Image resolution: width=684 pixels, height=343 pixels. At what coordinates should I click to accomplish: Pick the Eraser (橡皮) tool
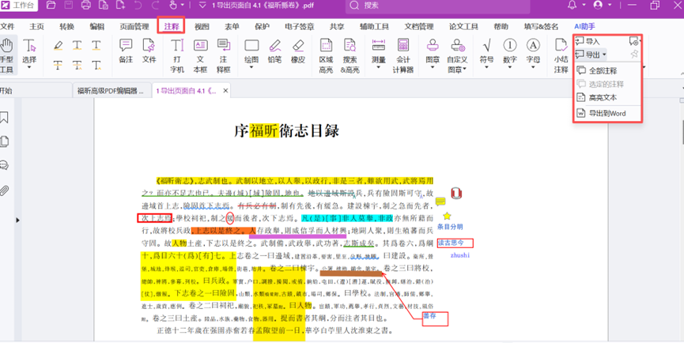pos(298,52)
